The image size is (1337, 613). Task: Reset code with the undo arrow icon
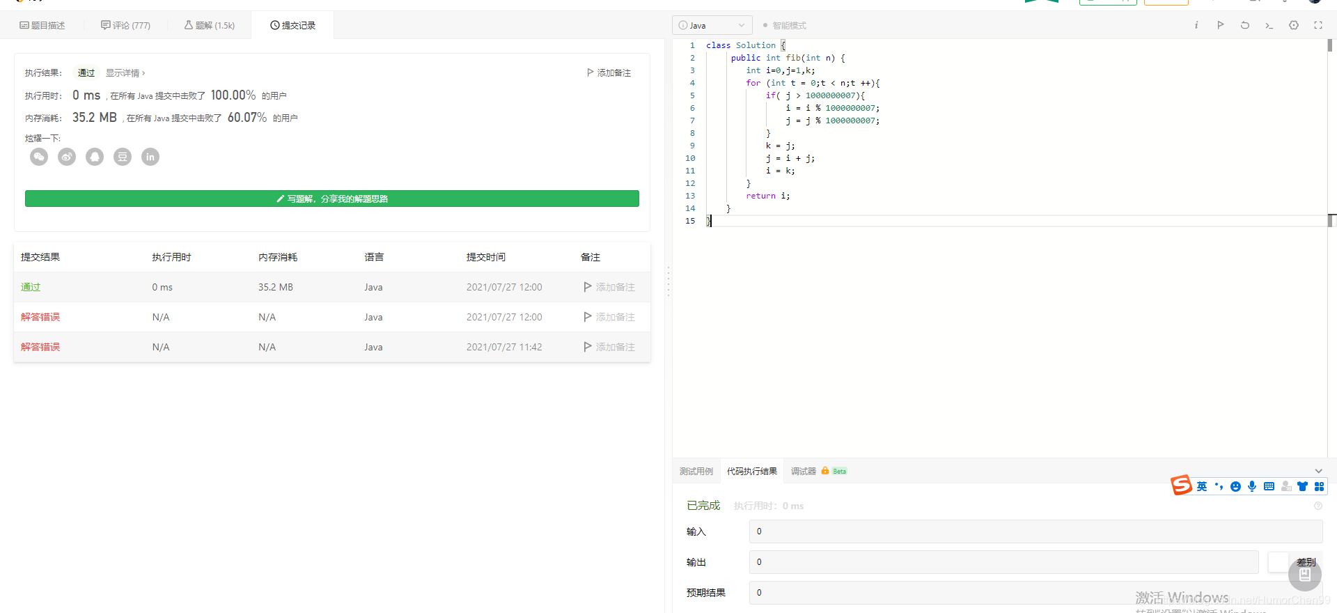1245,25
